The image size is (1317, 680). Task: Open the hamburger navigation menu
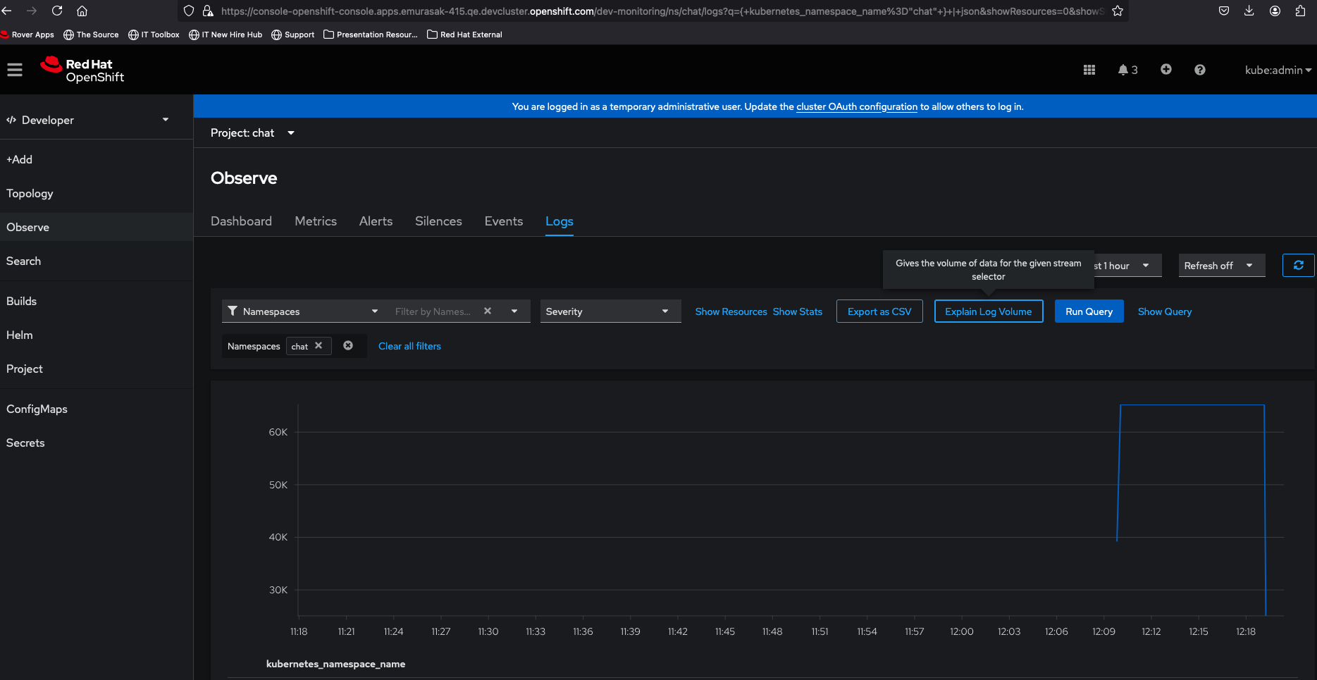[x=15, y=70]
